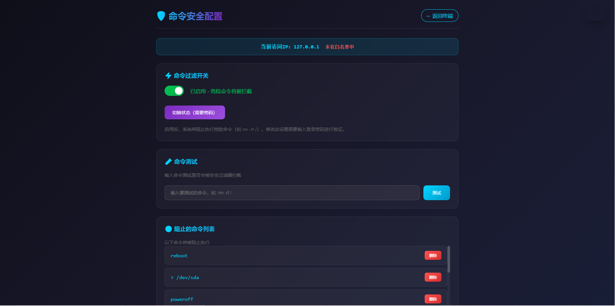615x306 pixels.
Task: Click the 启用后，系统将阻止执行危险命令 help text
Action: pos(256,129)
